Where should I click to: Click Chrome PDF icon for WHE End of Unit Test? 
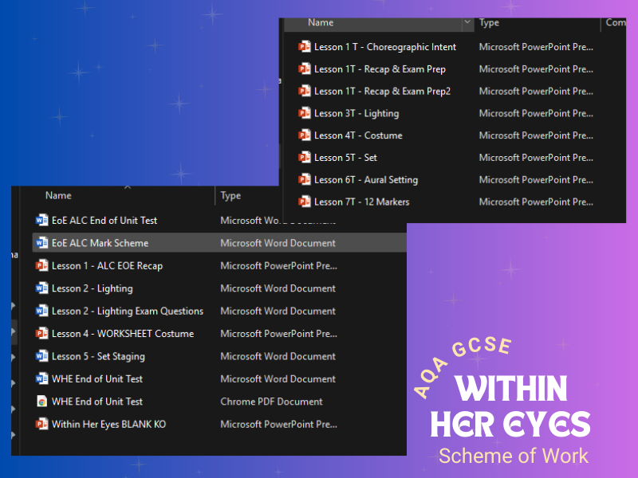coord(42,402)
